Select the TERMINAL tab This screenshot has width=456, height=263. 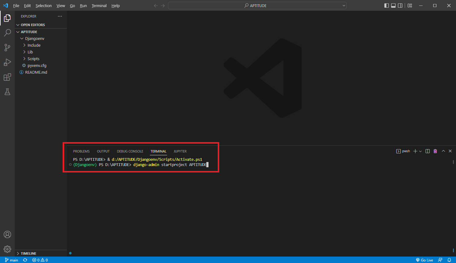pos(158,151)
